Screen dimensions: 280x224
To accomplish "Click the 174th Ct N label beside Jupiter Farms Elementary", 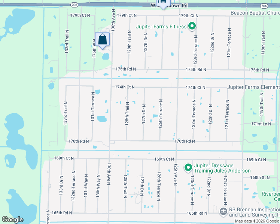I will [x=195, y=87].
